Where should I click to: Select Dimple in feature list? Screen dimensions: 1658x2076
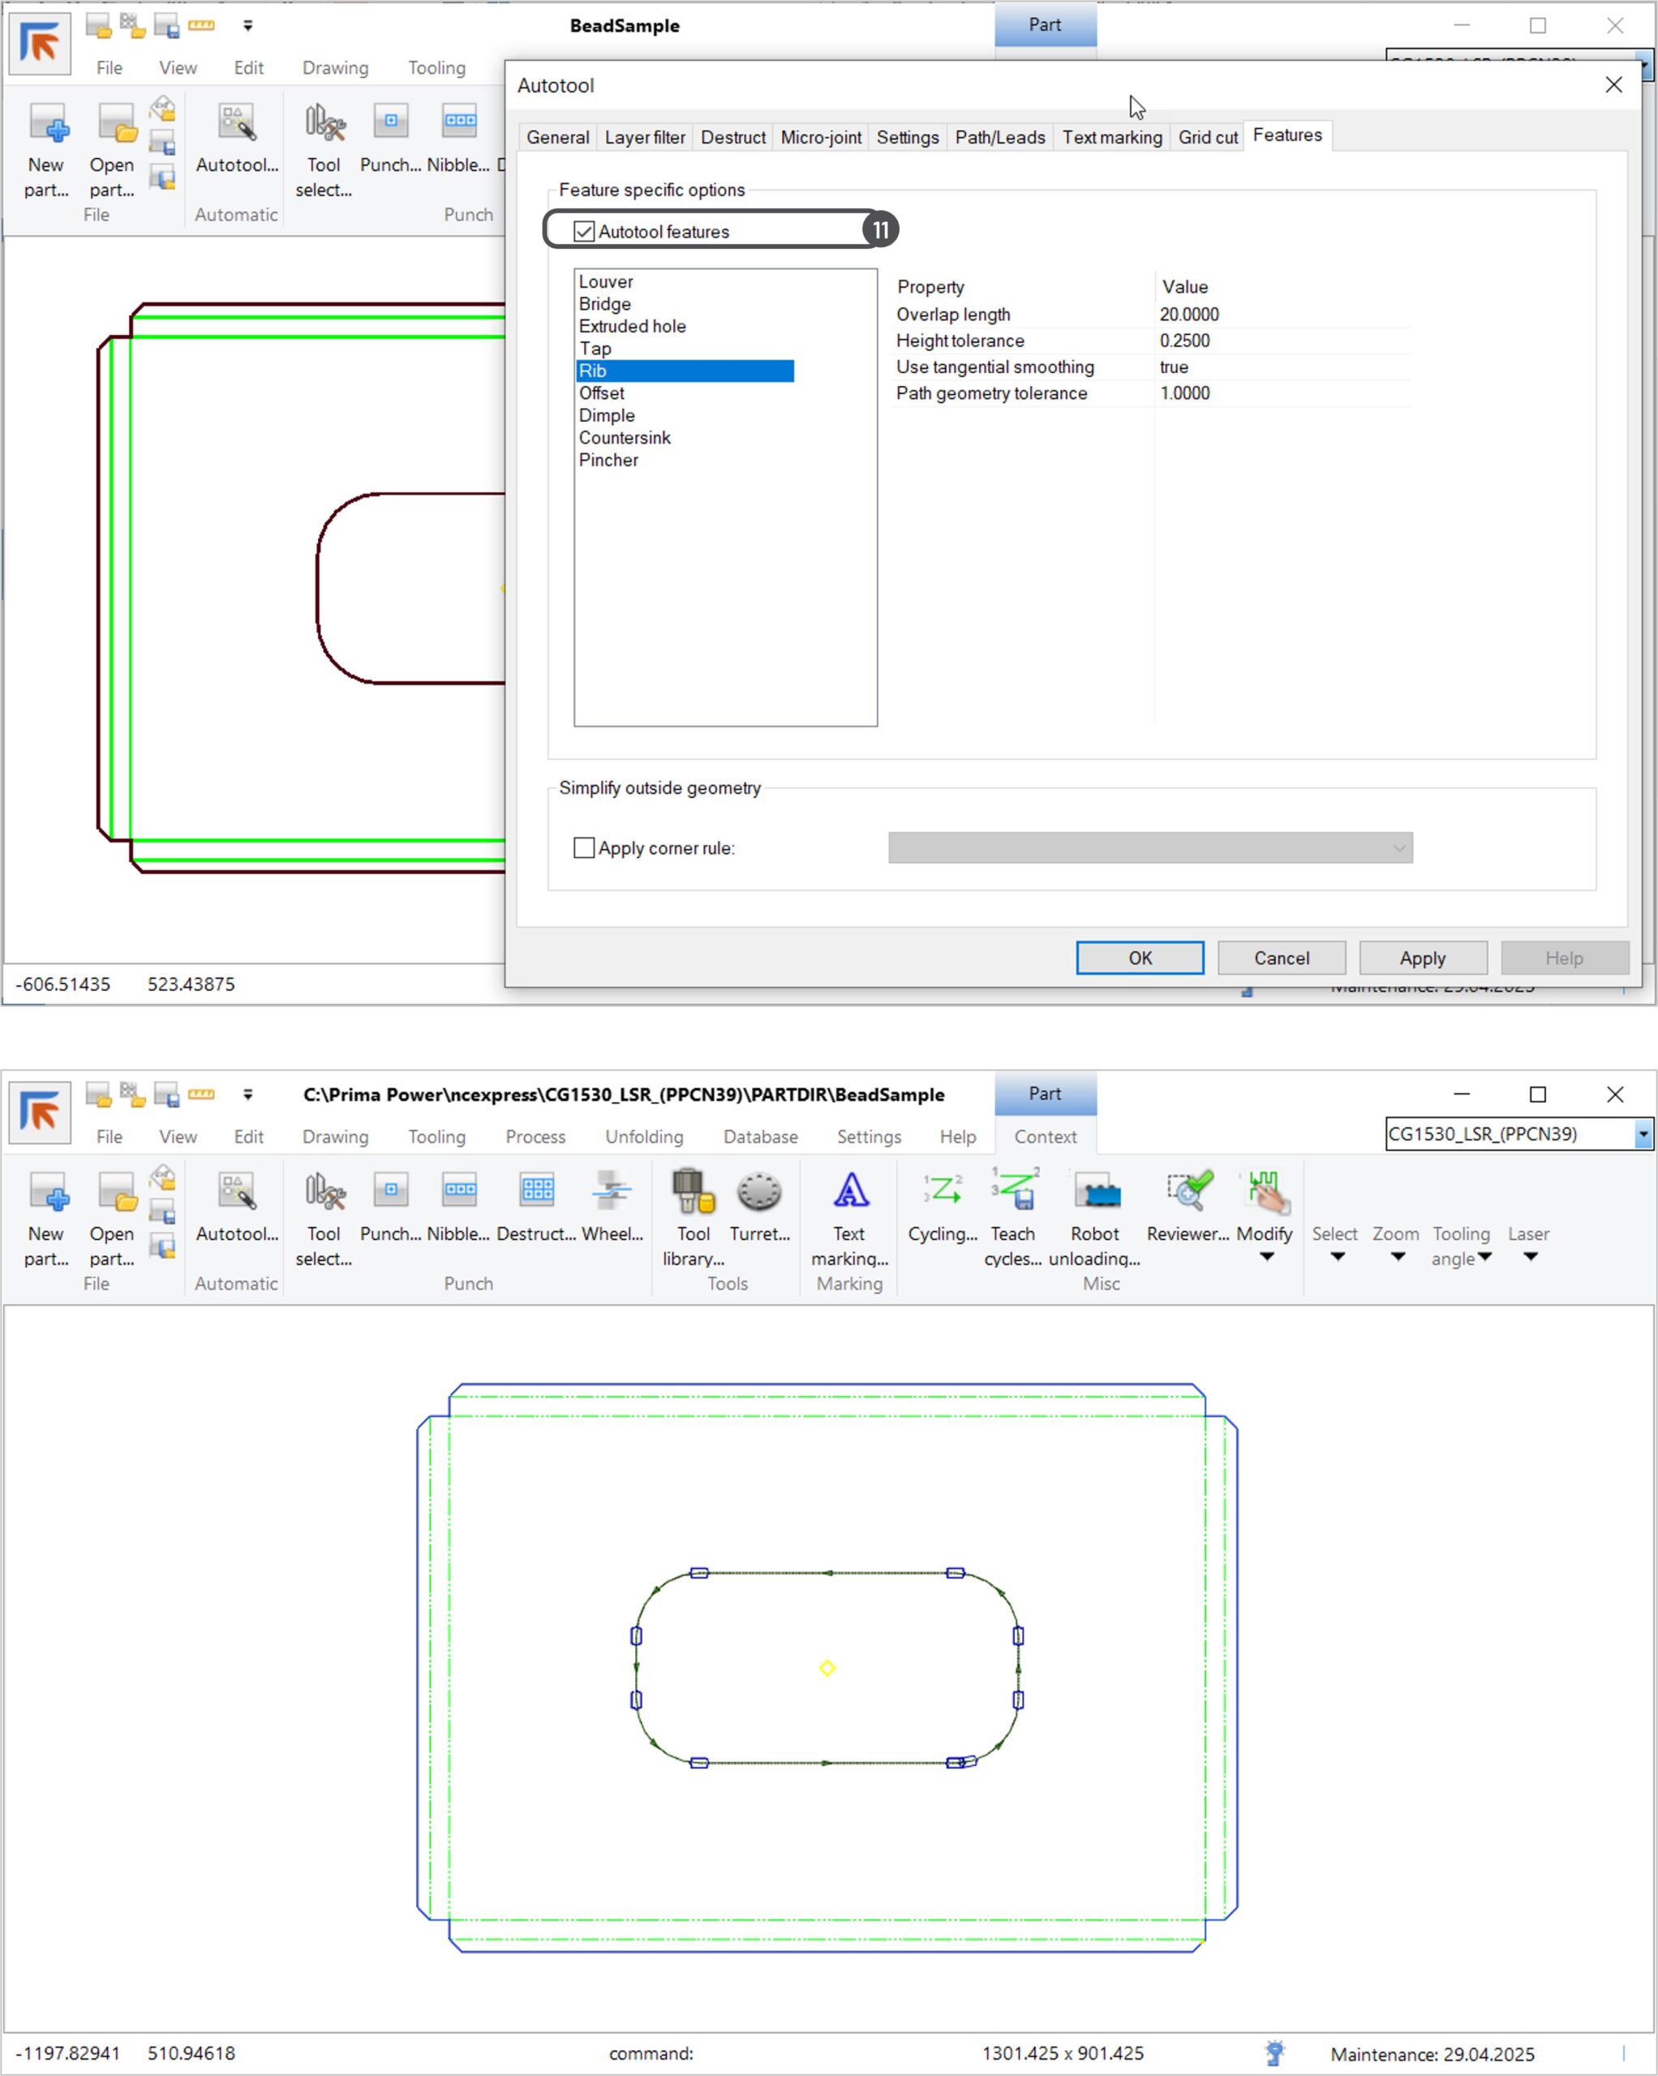(x=606, y=415)
